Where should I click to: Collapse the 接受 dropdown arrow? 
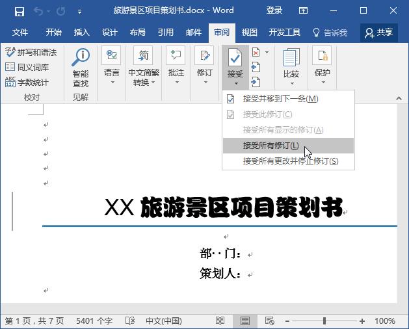[236, 84]
